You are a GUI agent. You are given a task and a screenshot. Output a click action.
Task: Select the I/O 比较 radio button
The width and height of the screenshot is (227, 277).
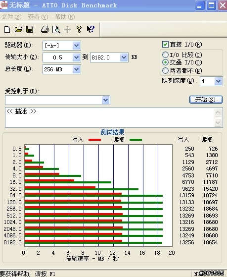pyautogui.click(x=165, y=55)
